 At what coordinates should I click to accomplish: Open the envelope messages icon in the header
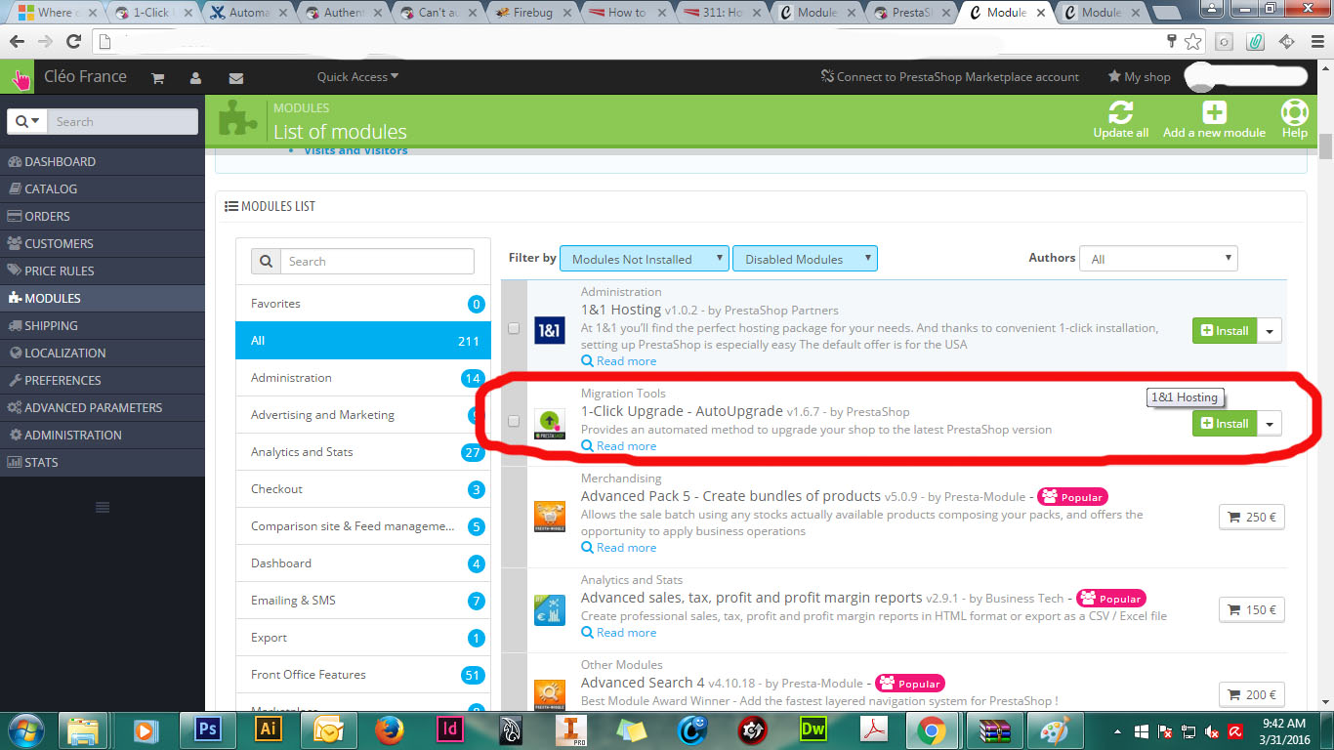point(235,78)
